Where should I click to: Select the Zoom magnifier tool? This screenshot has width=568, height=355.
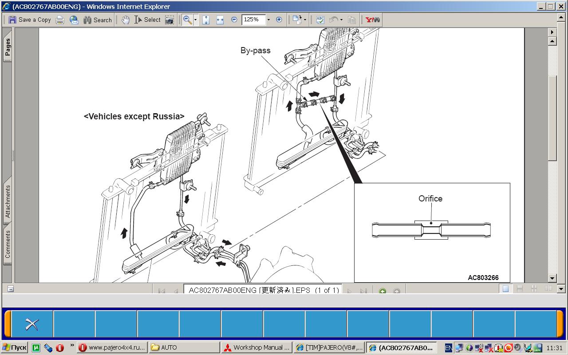pos(187,20)
